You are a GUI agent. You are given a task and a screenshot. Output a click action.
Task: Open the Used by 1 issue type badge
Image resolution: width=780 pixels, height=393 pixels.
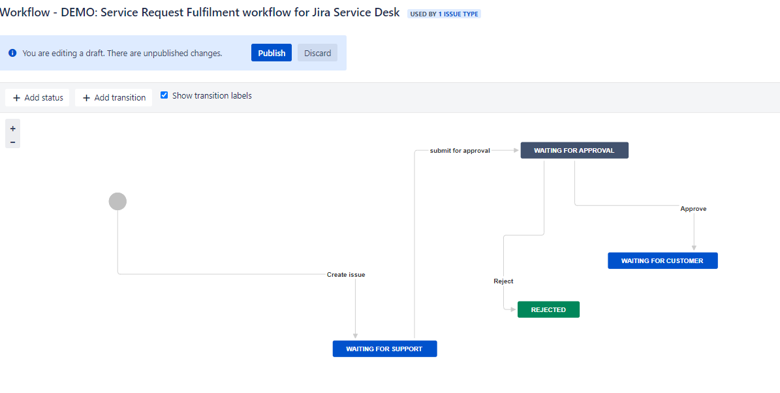point(445,14)
